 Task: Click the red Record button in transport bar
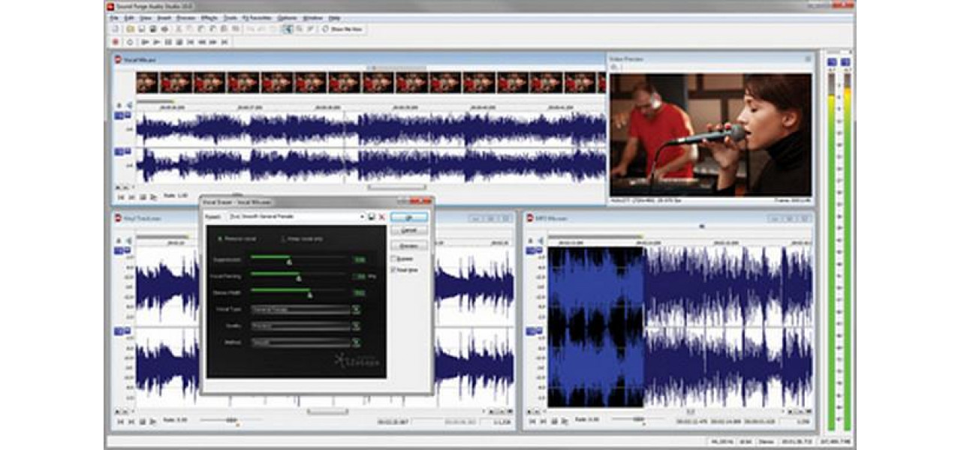tap(116, 42)
